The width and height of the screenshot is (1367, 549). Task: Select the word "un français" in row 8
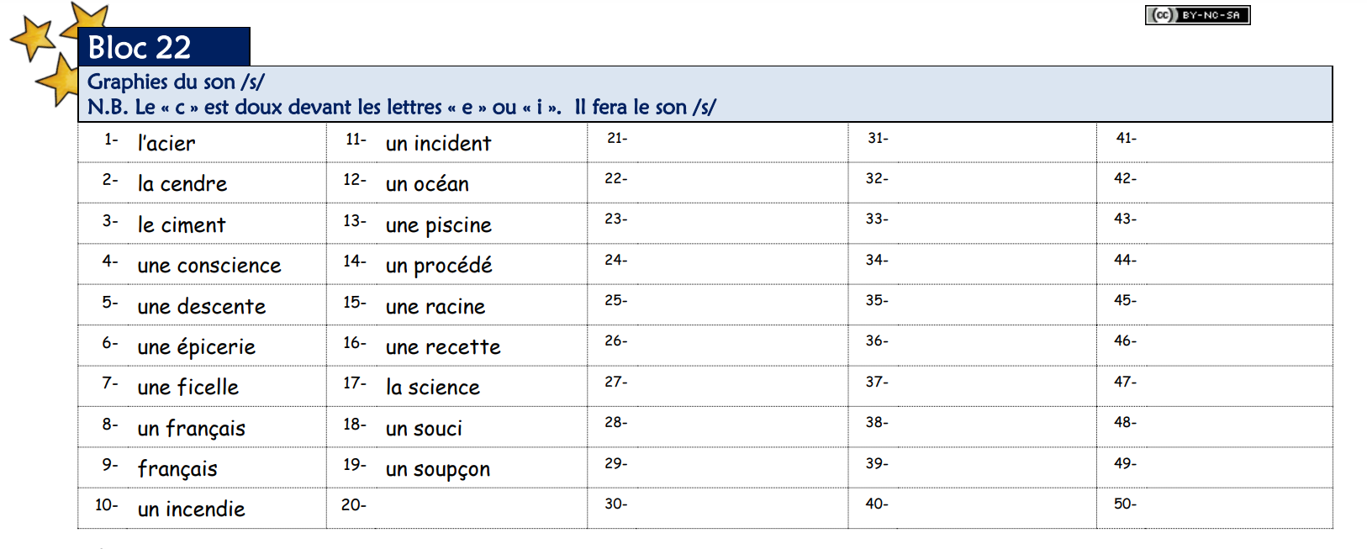(191, 429)
